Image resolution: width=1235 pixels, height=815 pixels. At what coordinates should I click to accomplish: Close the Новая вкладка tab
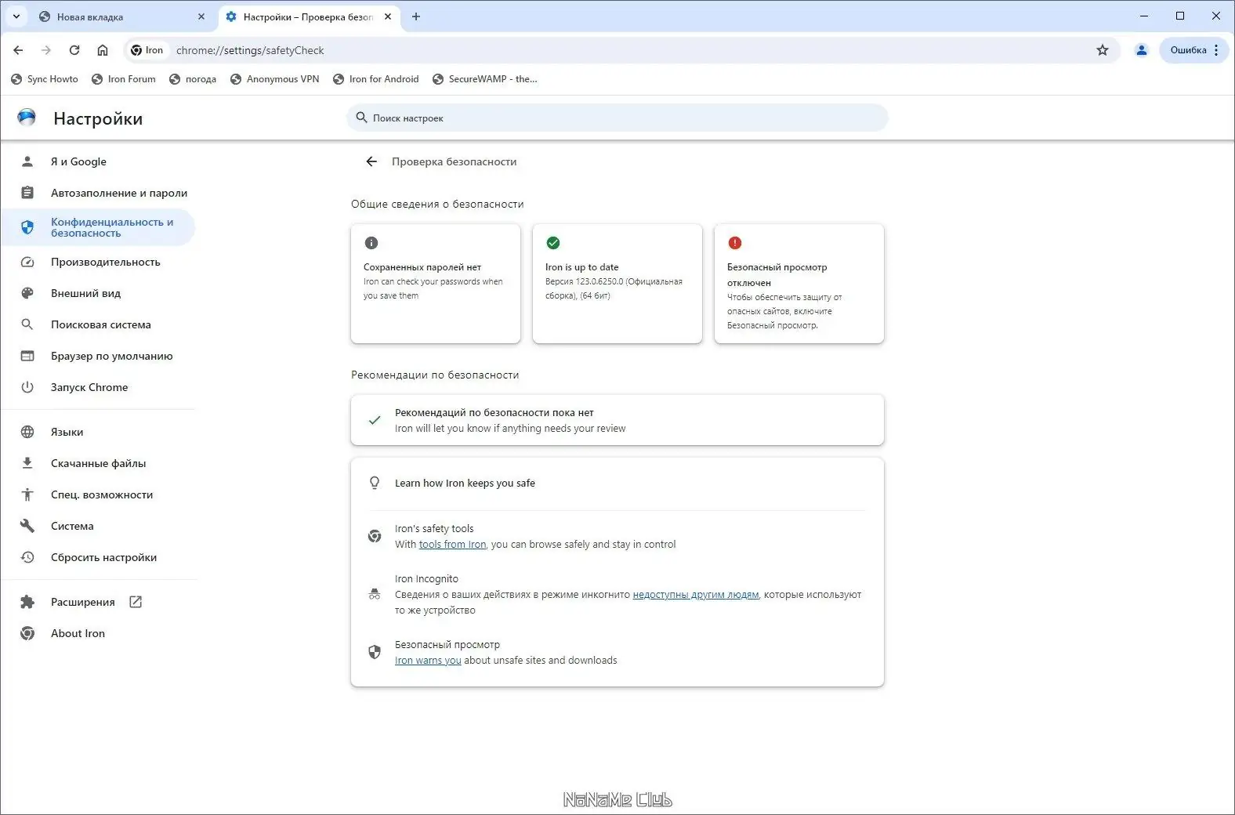click(201, 16)
